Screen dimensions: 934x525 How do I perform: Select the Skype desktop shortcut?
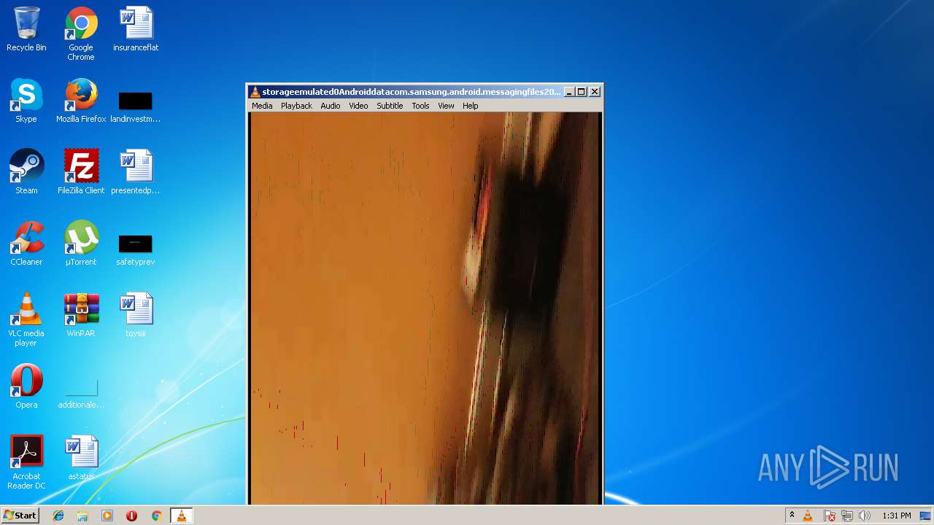(x=26, y=101)
